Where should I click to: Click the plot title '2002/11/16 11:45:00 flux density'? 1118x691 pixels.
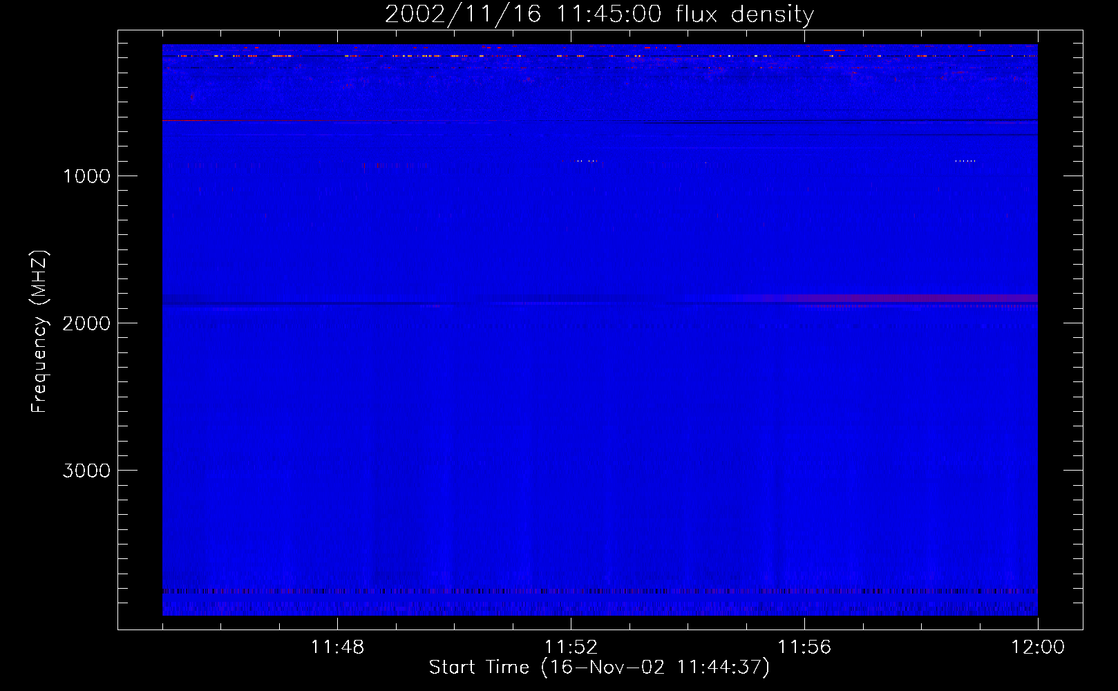click(x=599, y=14)
